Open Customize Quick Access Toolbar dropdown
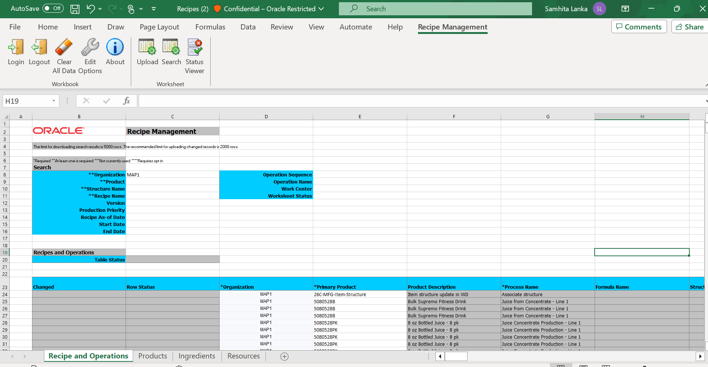The image size is (708, 367). [154, 9]
